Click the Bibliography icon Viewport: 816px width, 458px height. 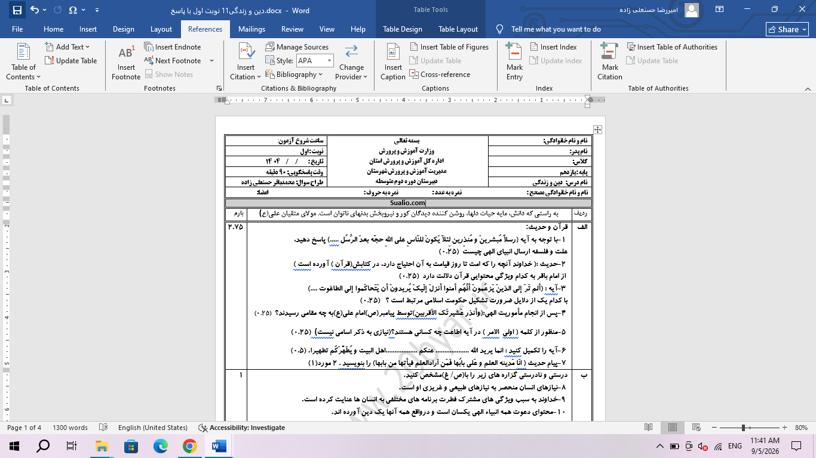[x=270, y=75]
